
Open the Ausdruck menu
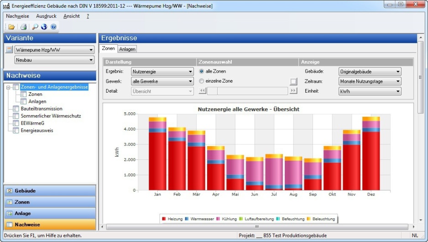[46, 16]
